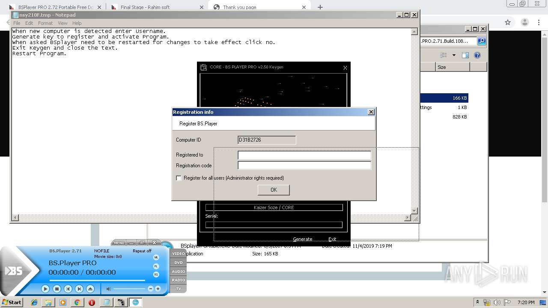
Task: Open BS.Player MENU button
Action: (119, 243)
